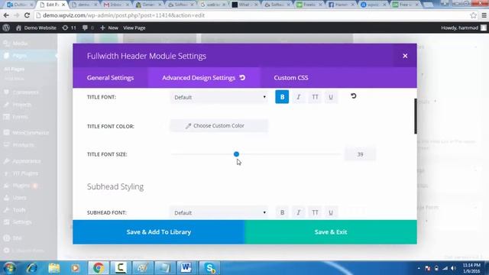Click Save & Add To Library
This screenshot has width=489, height=275.
(159, 232)
